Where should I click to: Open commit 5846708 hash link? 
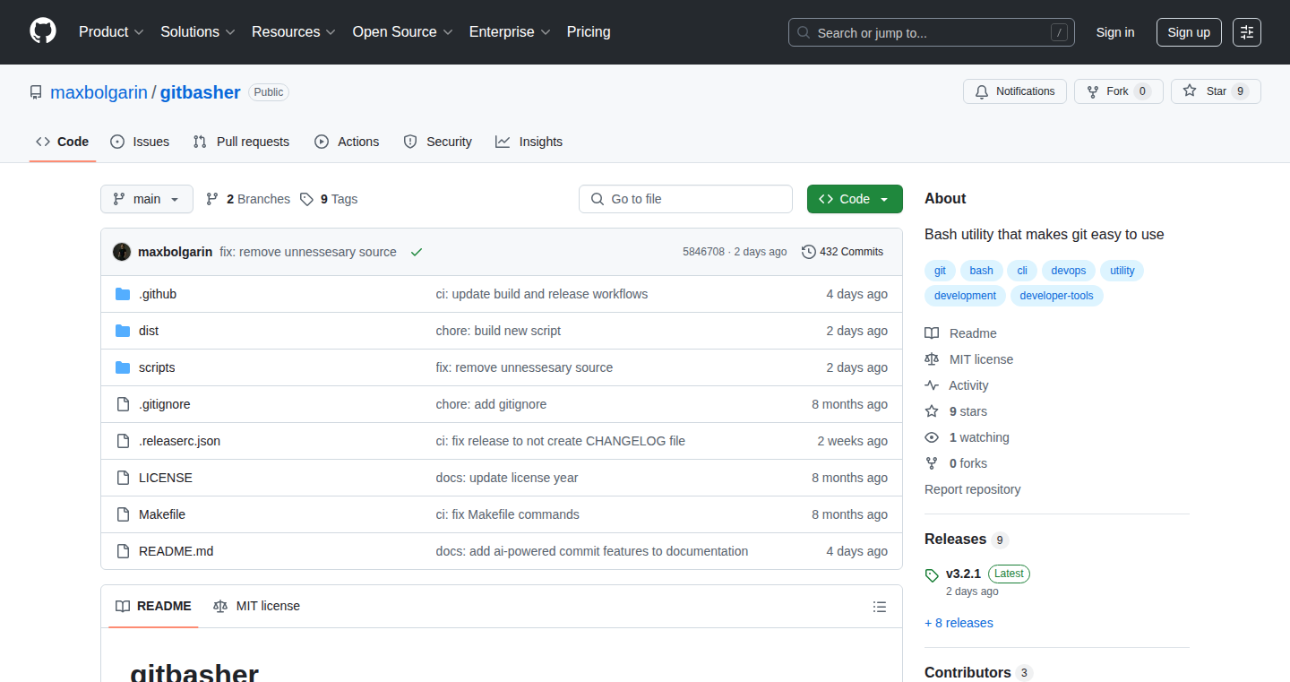pyautogui.click(x=703, y=252)
